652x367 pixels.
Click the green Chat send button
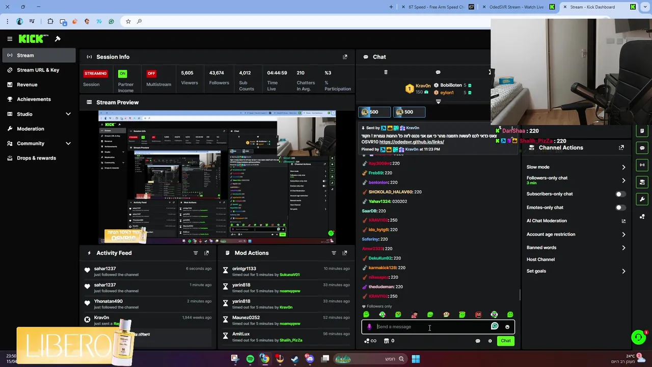click(506, 341)
